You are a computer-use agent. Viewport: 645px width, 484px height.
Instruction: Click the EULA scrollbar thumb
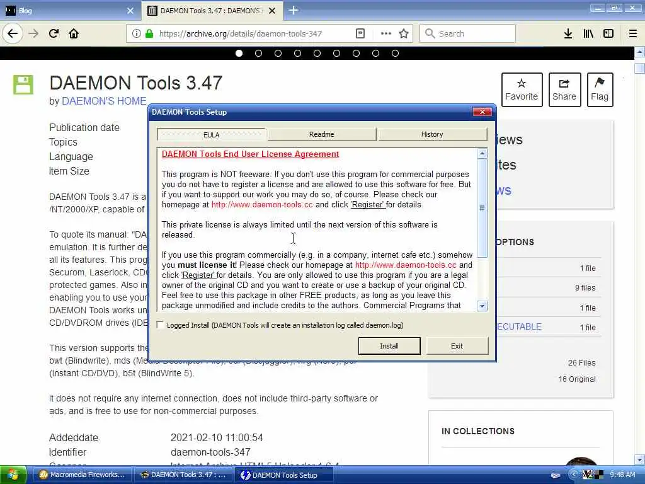click(x=482, y=208)
